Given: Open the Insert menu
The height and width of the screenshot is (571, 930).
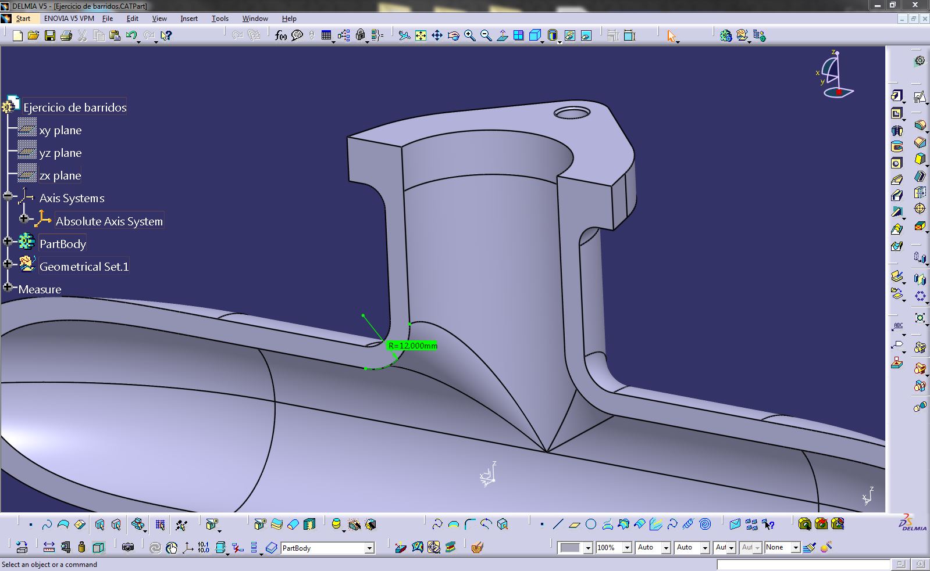Looking at the screenshot, I should (x=189, y=19).
